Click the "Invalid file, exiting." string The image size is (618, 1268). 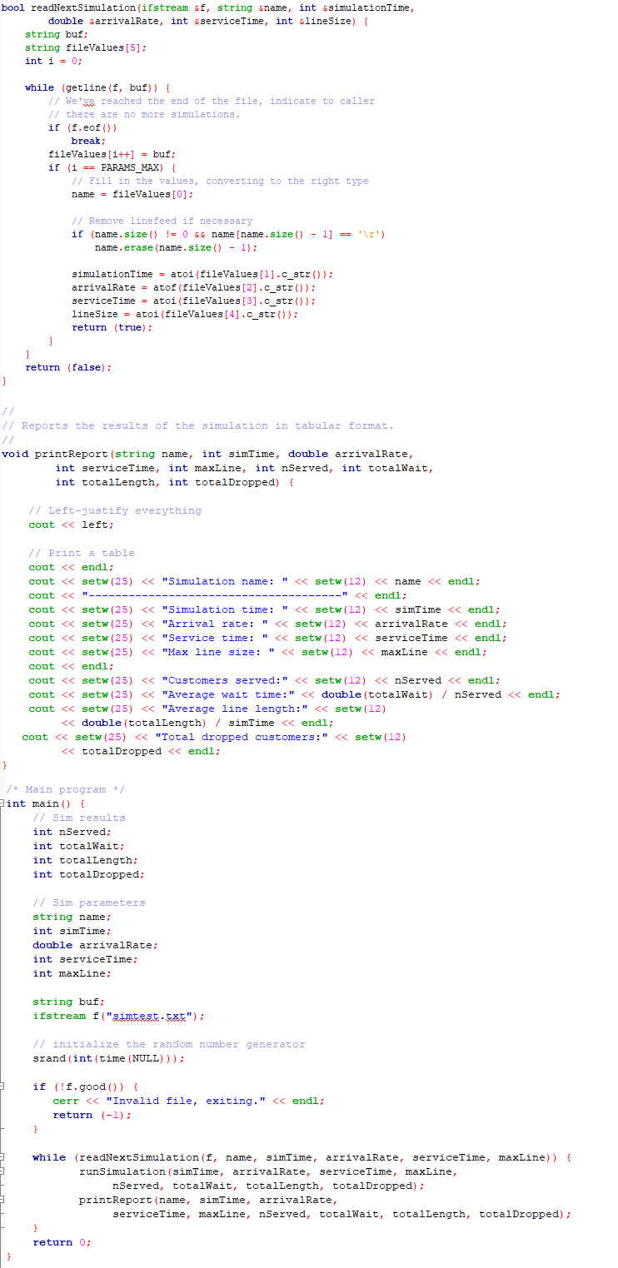[187, 1101]
